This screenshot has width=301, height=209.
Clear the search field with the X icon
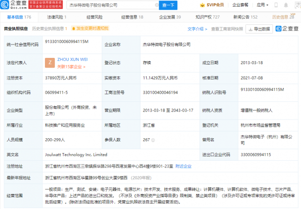(x=157, y=5)
